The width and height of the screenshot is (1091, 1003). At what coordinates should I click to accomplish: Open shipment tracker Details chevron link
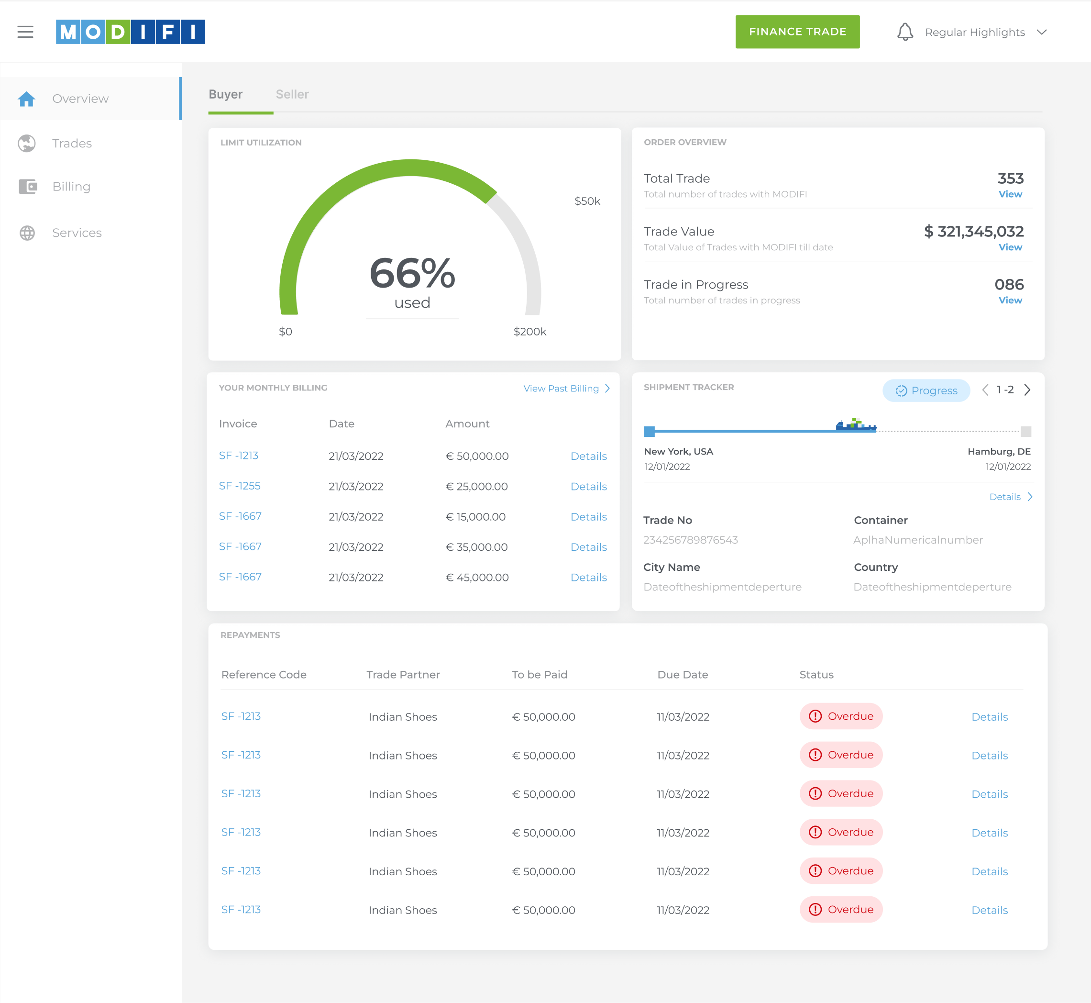(1010, 497)
